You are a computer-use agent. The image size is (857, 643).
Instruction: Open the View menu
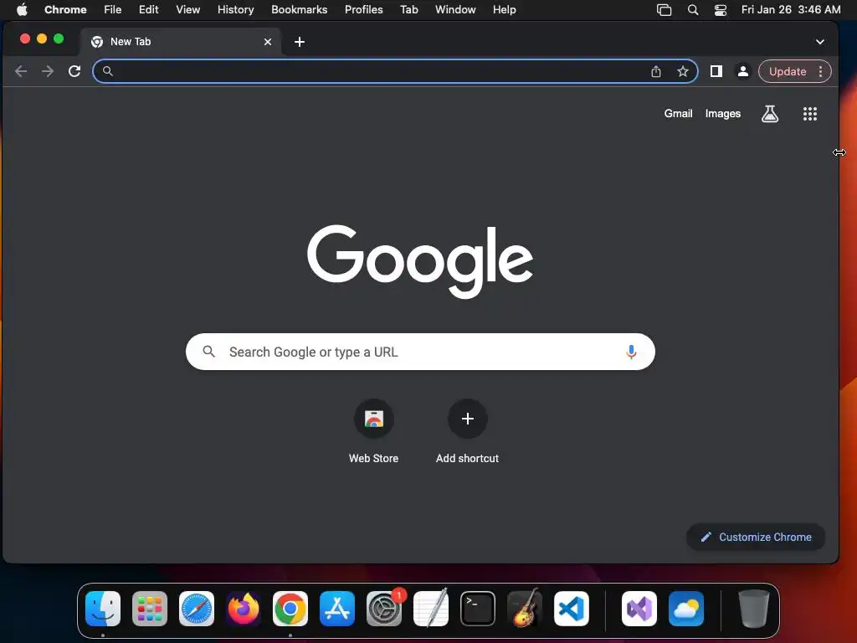coord(188,9)
